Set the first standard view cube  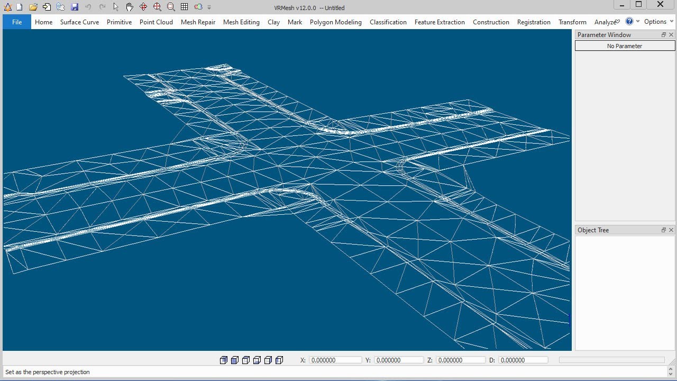tap(223, 360)
